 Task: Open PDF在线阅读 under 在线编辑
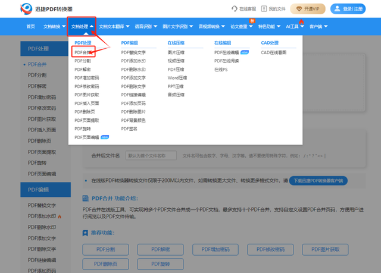point(226,61)
